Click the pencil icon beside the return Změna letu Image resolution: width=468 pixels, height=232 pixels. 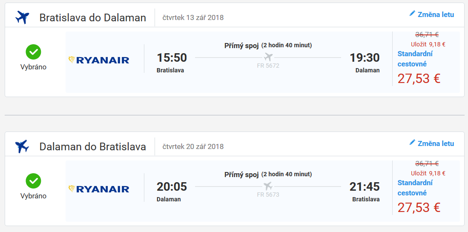(412, 142)
